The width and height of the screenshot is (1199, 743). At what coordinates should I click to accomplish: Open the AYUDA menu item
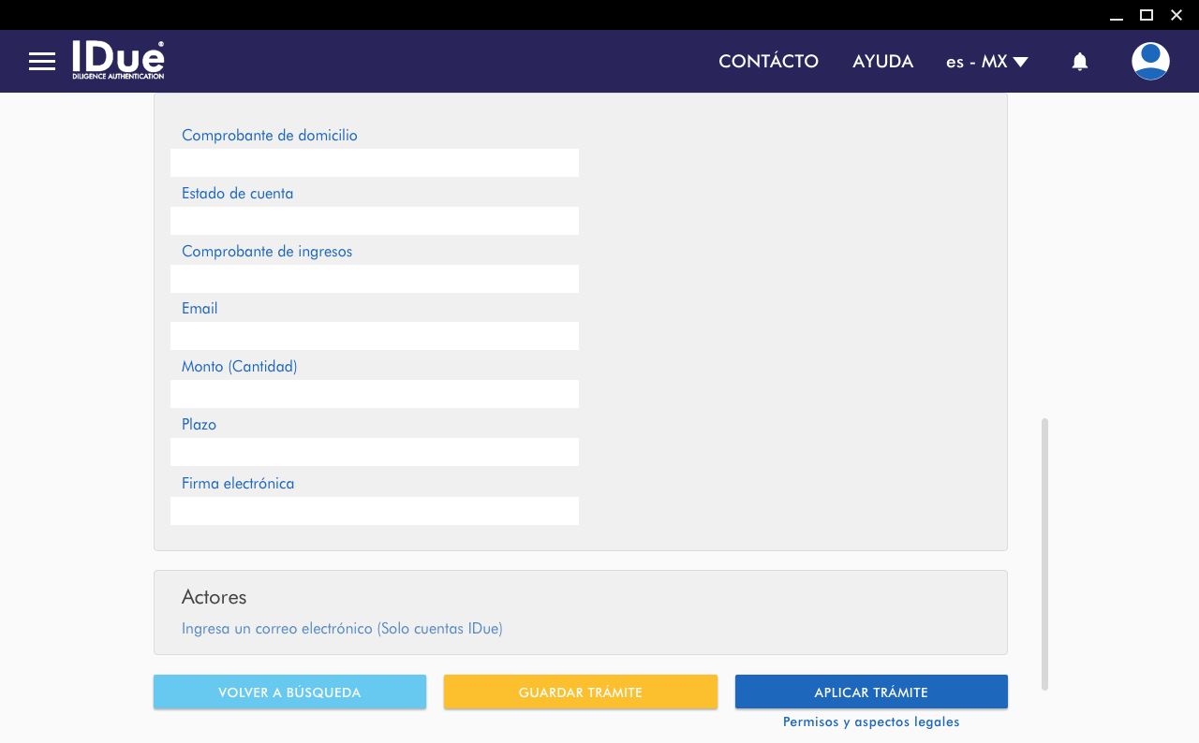(882, 62)
